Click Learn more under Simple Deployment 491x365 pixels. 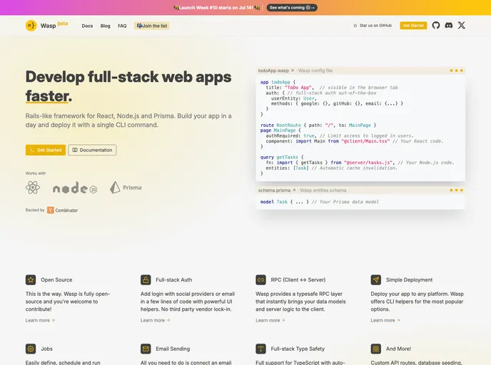tap(385, 320)
